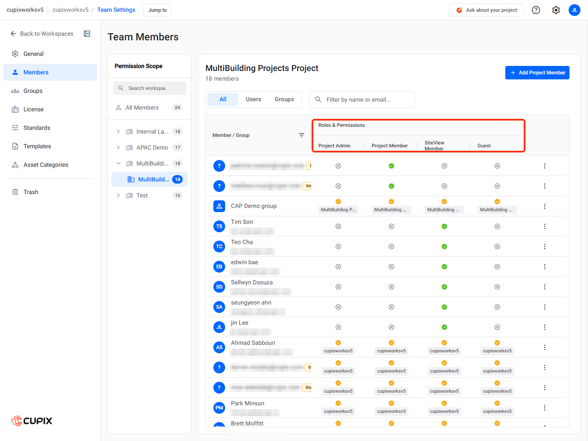This screenshot has width=588, height=441.
Task: Open the member column filter icon
Action: click(x=302, y=135)
